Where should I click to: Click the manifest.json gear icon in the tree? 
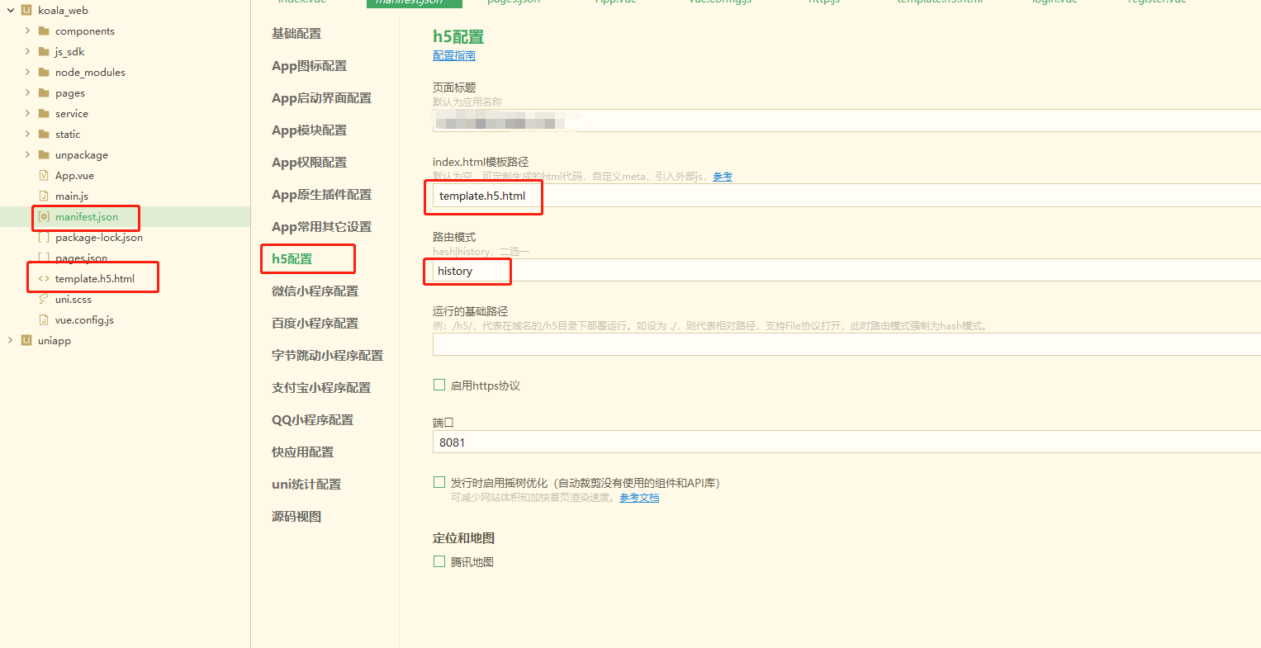point(44,217)
